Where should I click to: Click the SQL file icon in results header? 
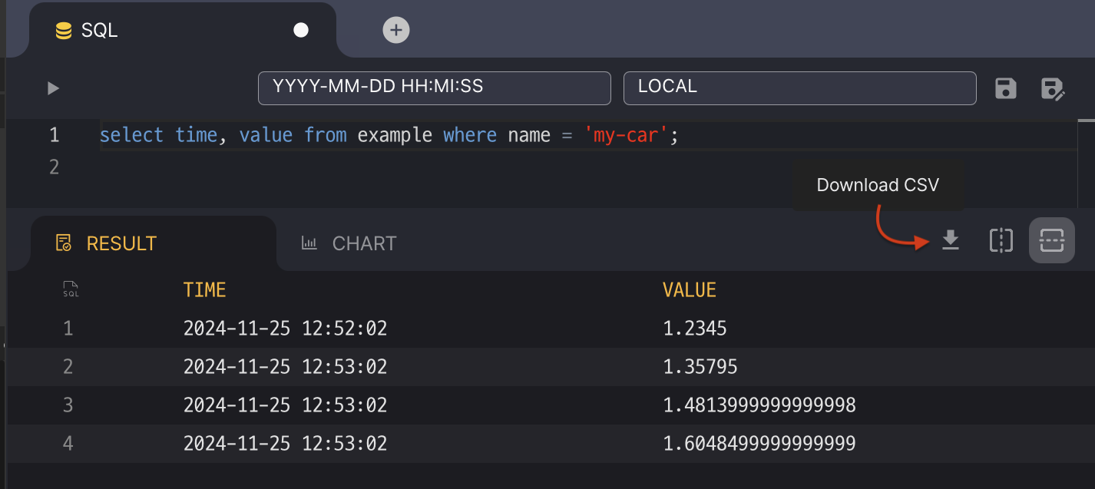tap(71, 289)
